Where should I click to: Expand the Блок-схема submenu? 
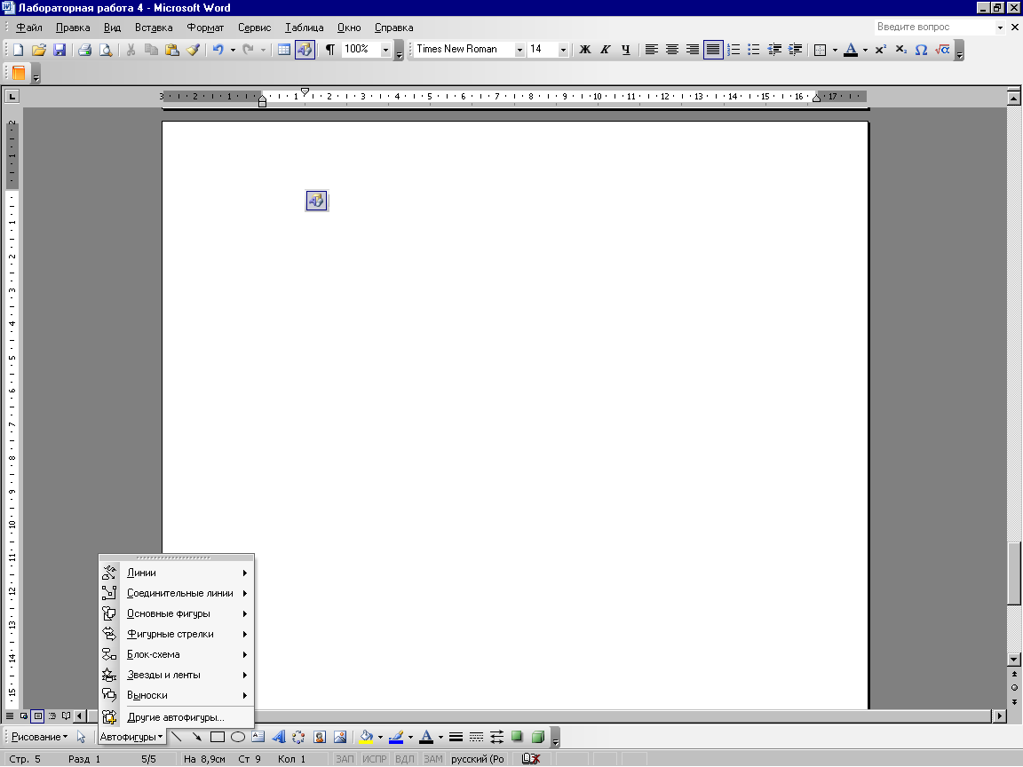[176, 654]
